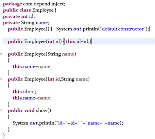Collapse the show() method fold marker

tap(1, 110)
